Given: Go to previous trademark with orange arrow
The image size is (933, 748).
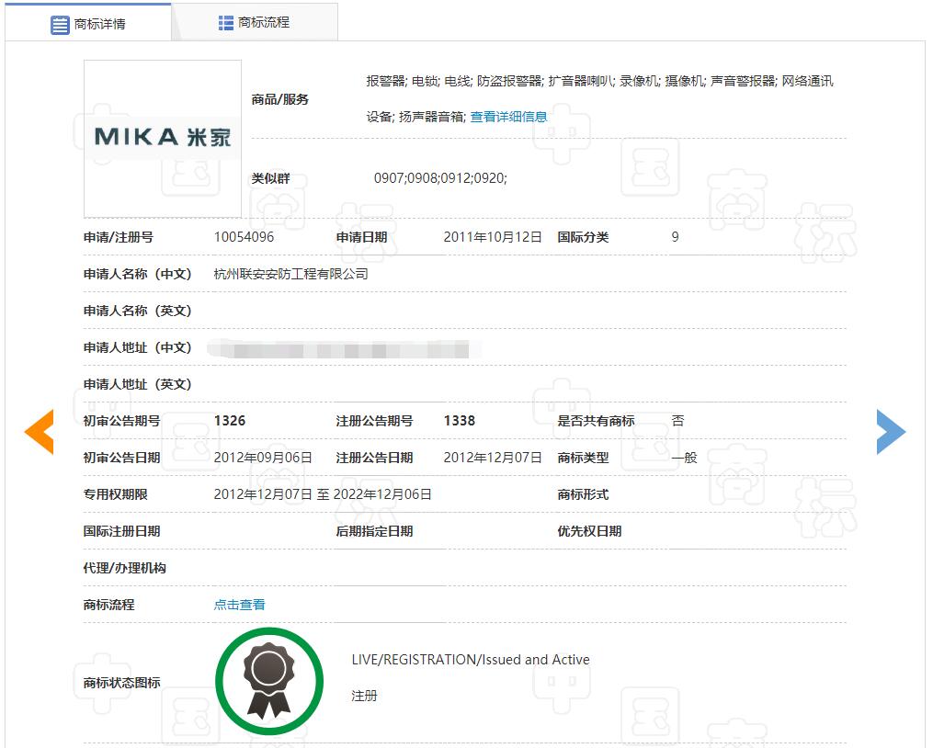Looking at the screenshot, I should click(40, 432).
